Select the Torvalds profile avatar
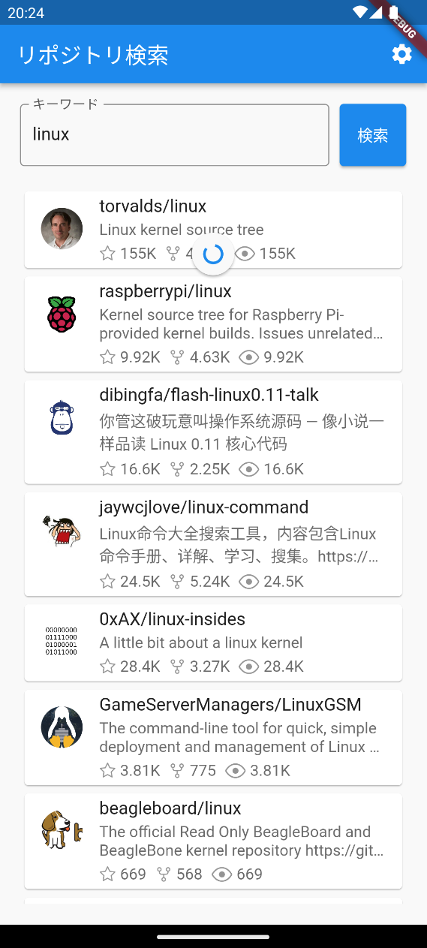Image resolution: width=427 pixels, height=948 pixels. click(62, 229)
